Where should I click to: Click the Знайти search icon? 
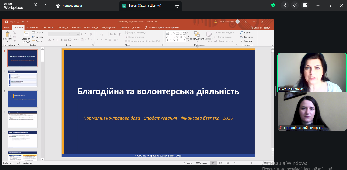(x=242, y=33)
